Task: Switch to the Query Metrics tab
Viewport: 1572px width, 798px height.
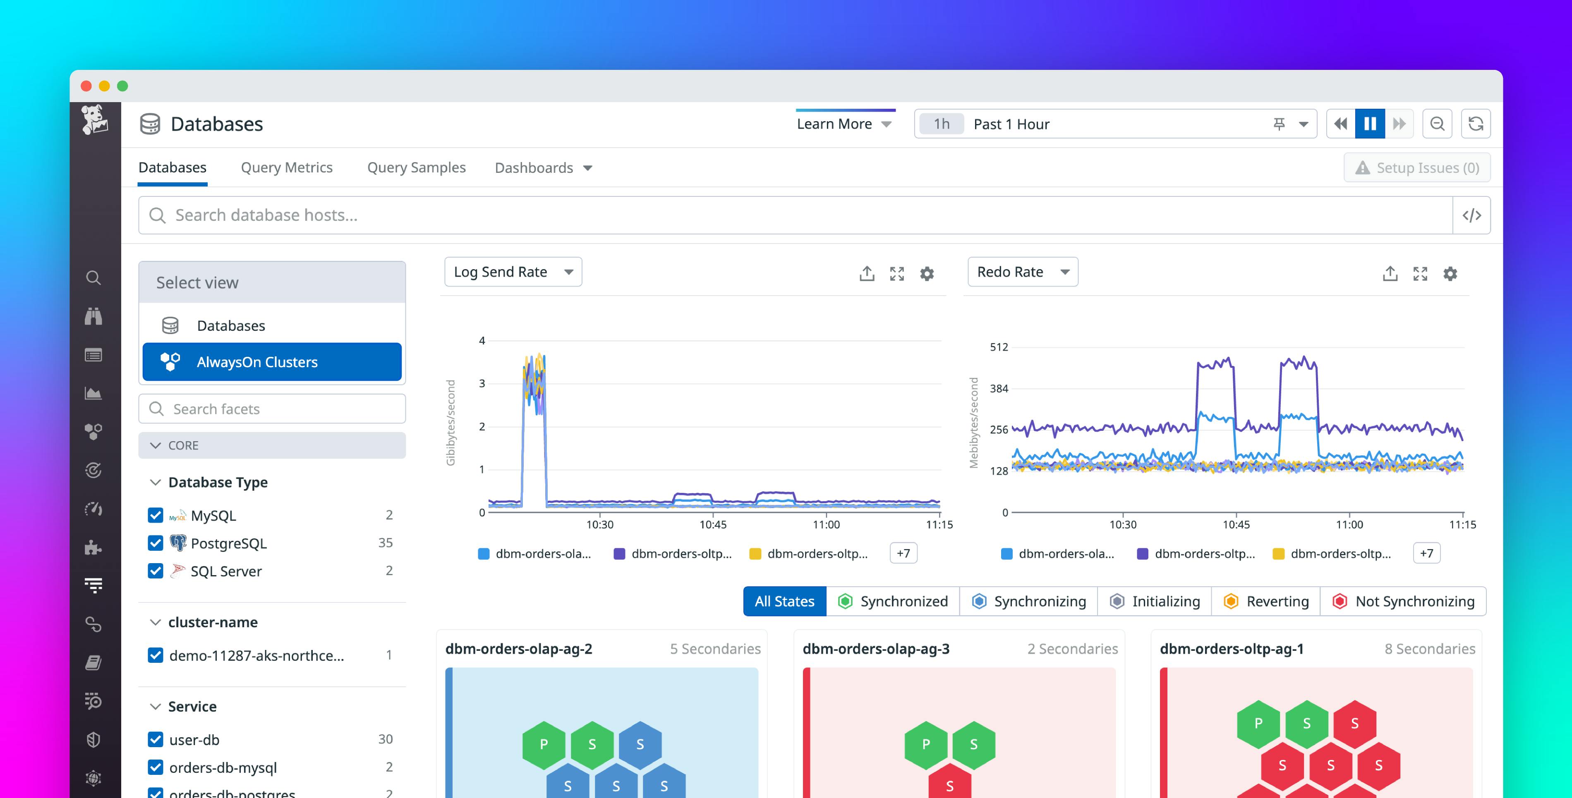Action: point(287,168)
